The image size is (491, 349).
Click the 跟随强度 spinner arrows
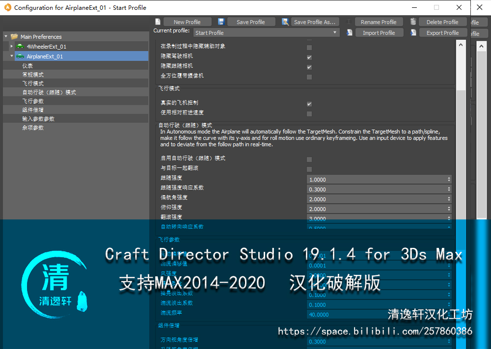tap(449, 179)
